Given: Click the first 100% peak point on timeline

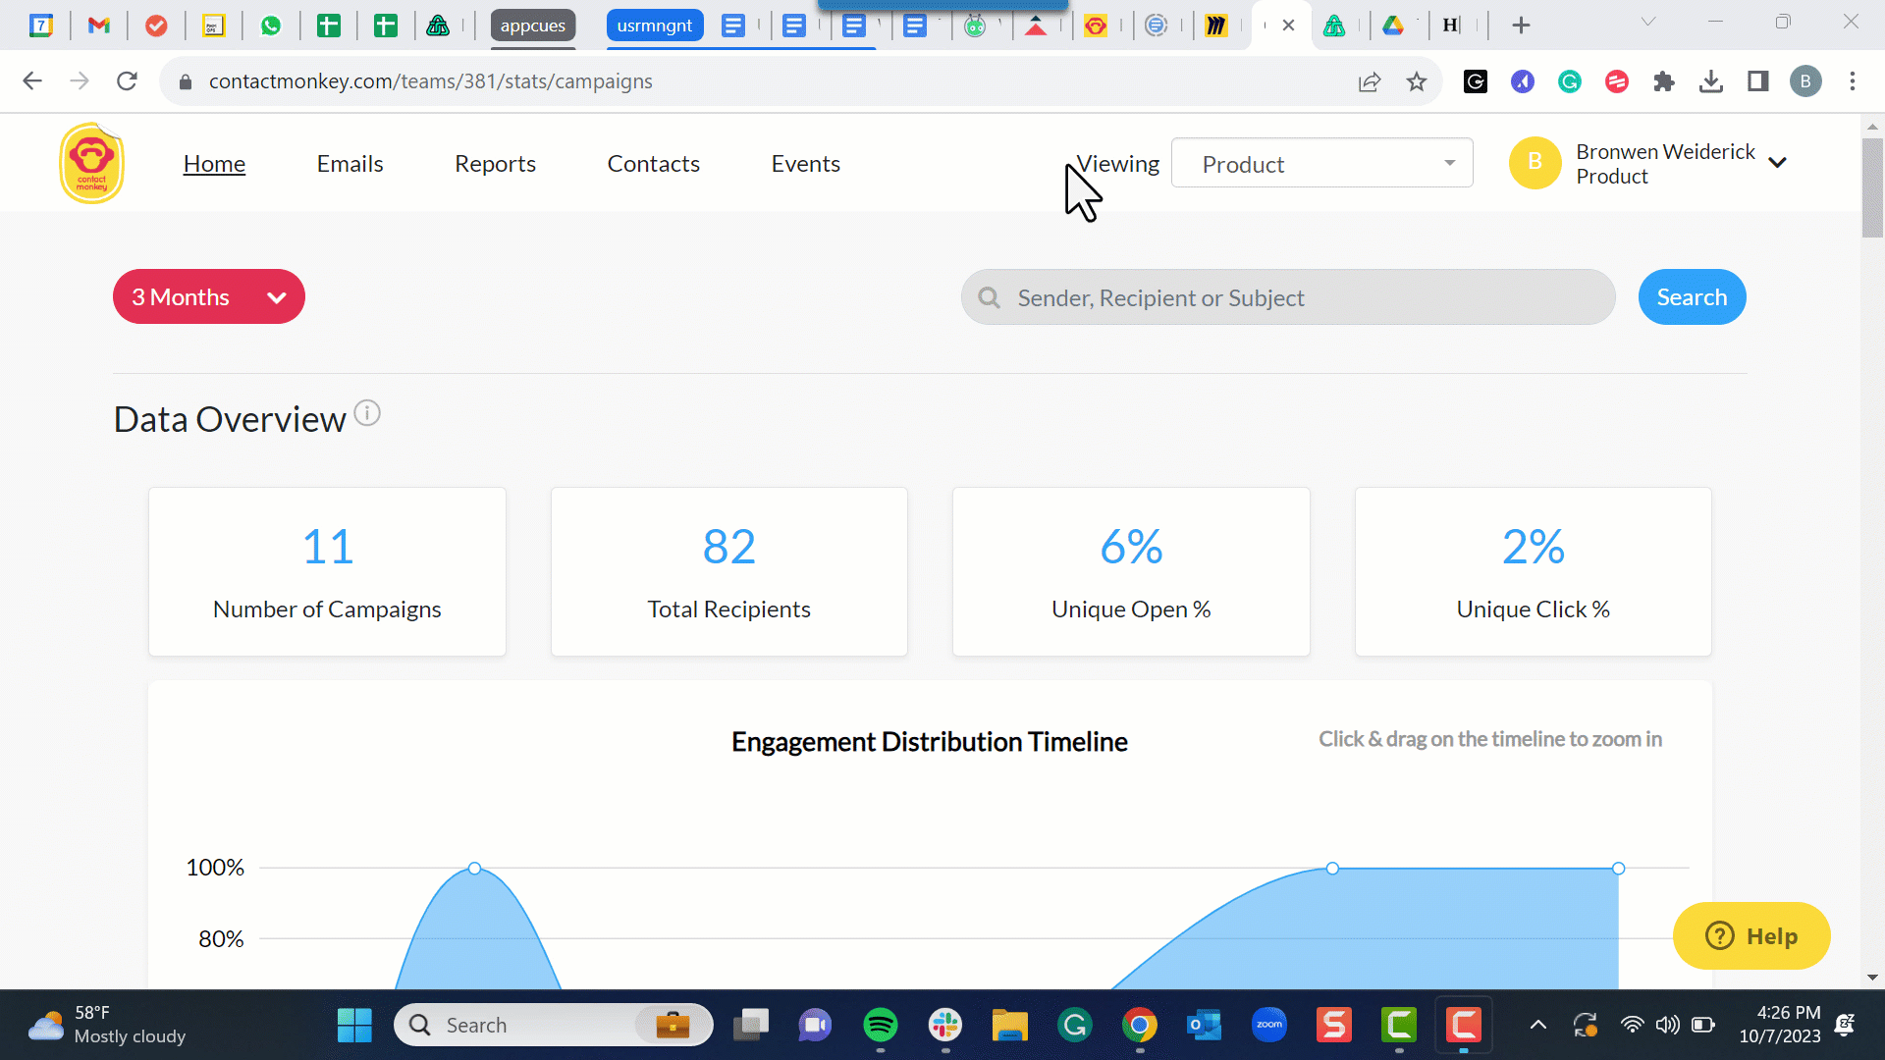Looking at the screenshot, I should [x=474, y=869].
